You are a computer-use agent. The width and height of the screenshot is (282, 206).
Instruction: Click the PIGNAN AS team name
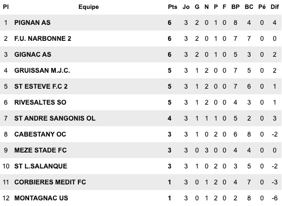33,23
